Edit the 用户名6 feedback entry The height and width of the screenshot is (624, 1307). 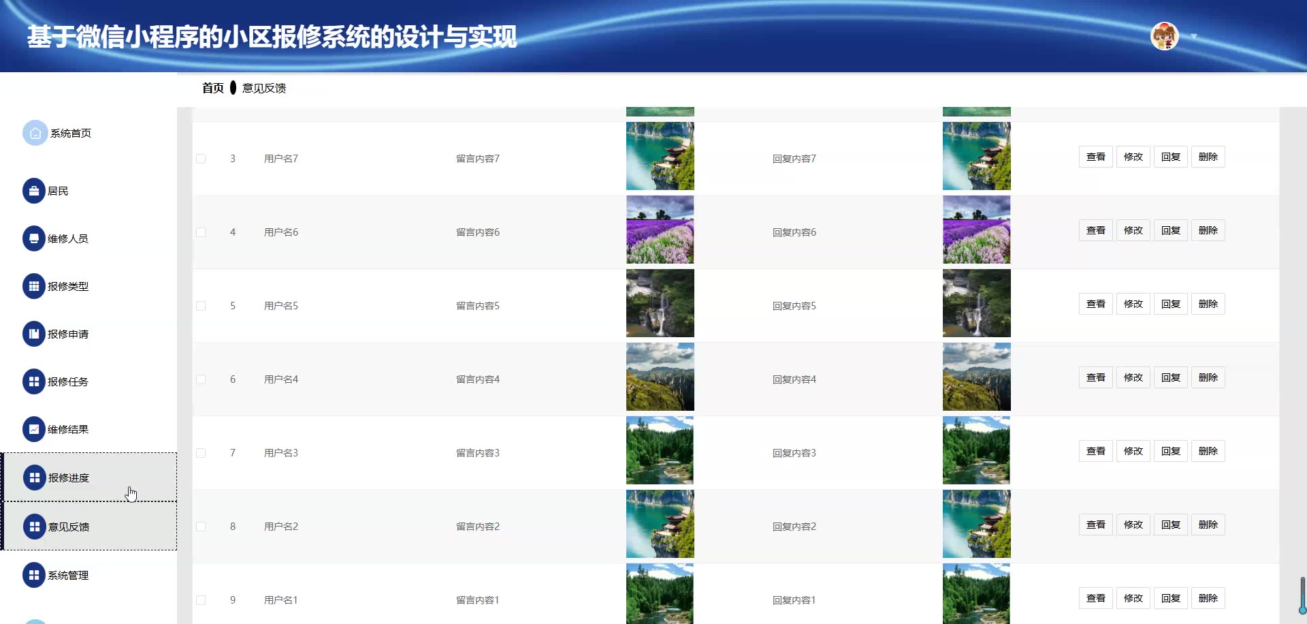pyautogui.click(x=1133, y=230)
